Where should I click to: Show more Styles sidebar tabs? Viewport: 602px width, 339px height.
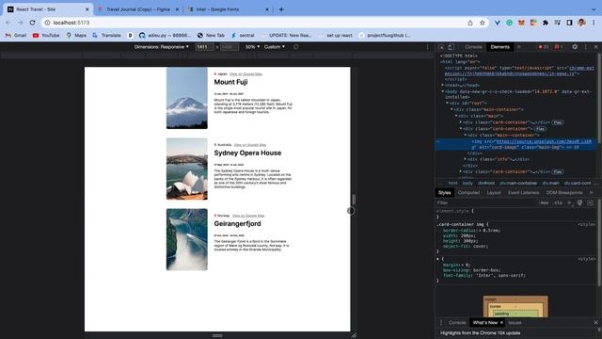click(x=592, y=192)
